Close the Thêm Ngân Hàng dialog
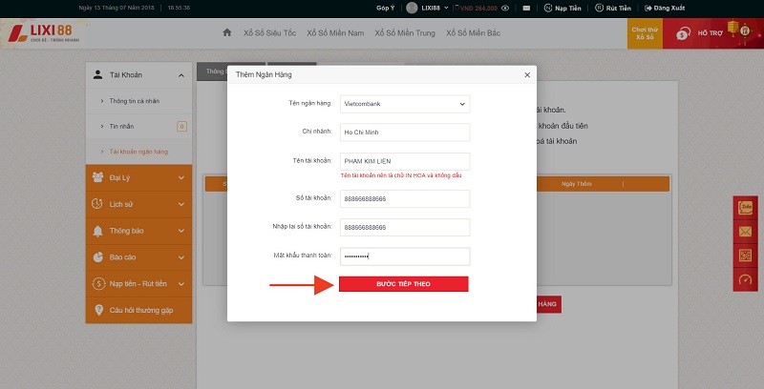The height and width of the screenshot is (389, 764). coord(527,74)
